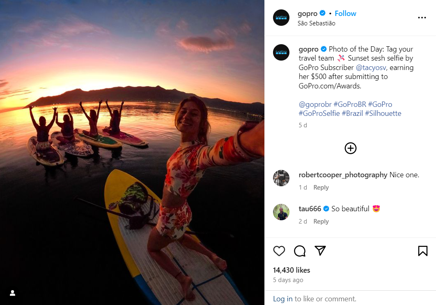This screenshot has height=305, width=436.
Task: View the 14,430 likes list
Action: [x=291, y=270]
